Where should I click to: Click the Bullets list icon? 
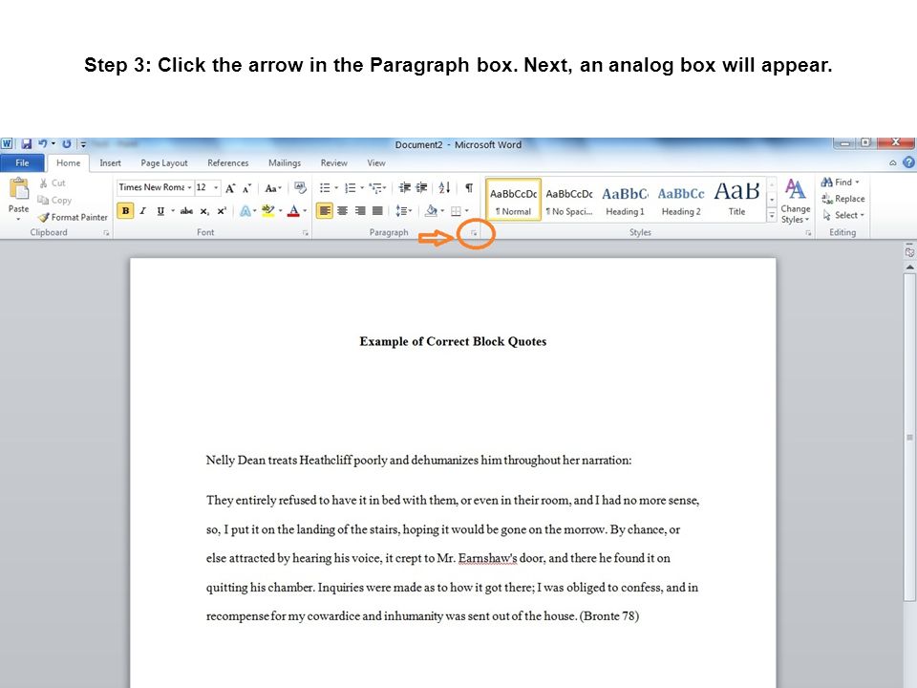325,188
